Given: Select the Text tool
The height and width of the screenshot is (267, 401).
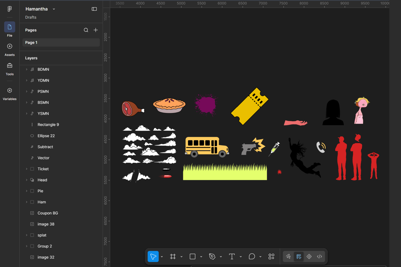Looking at the screenshot, I should click(232, 257).
